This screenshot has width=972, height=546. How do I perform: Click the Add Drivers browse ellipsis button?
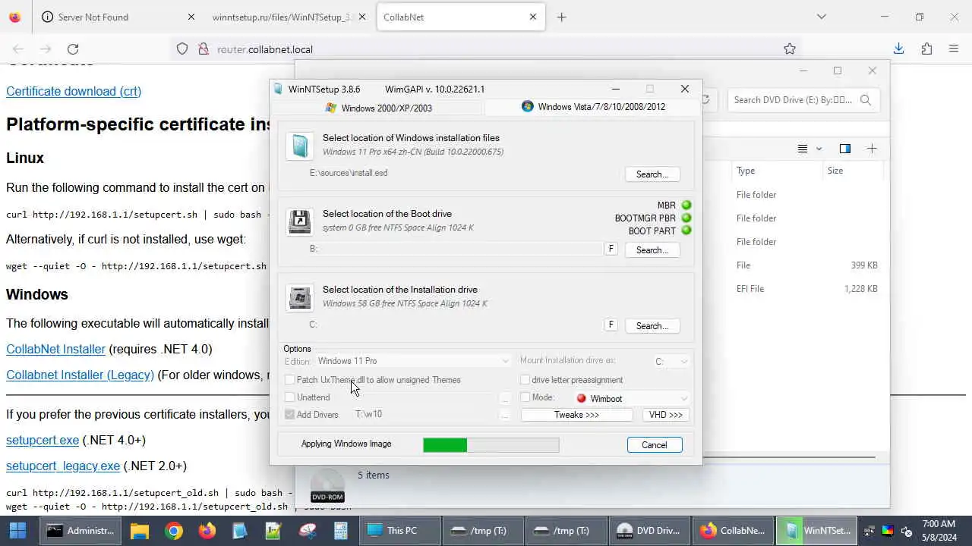(504, 415)
